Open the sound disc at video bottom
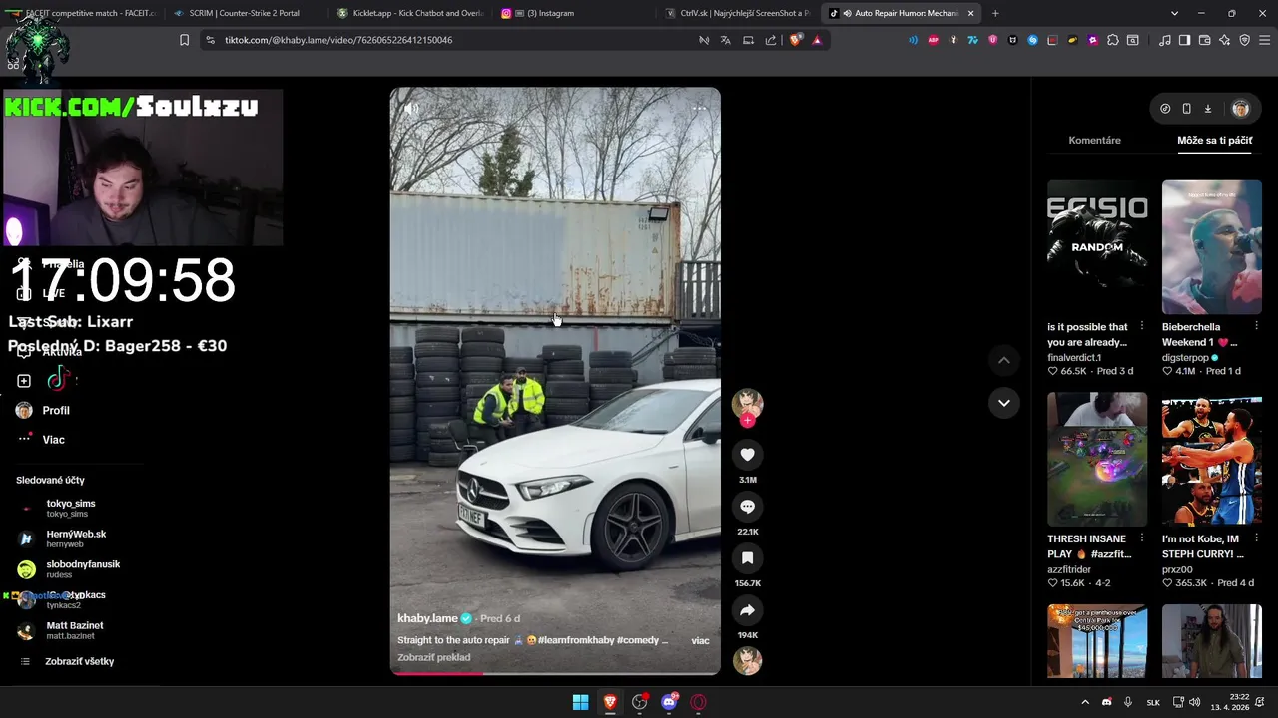This screenshot has height=718, width=1278. coord(747,660)
